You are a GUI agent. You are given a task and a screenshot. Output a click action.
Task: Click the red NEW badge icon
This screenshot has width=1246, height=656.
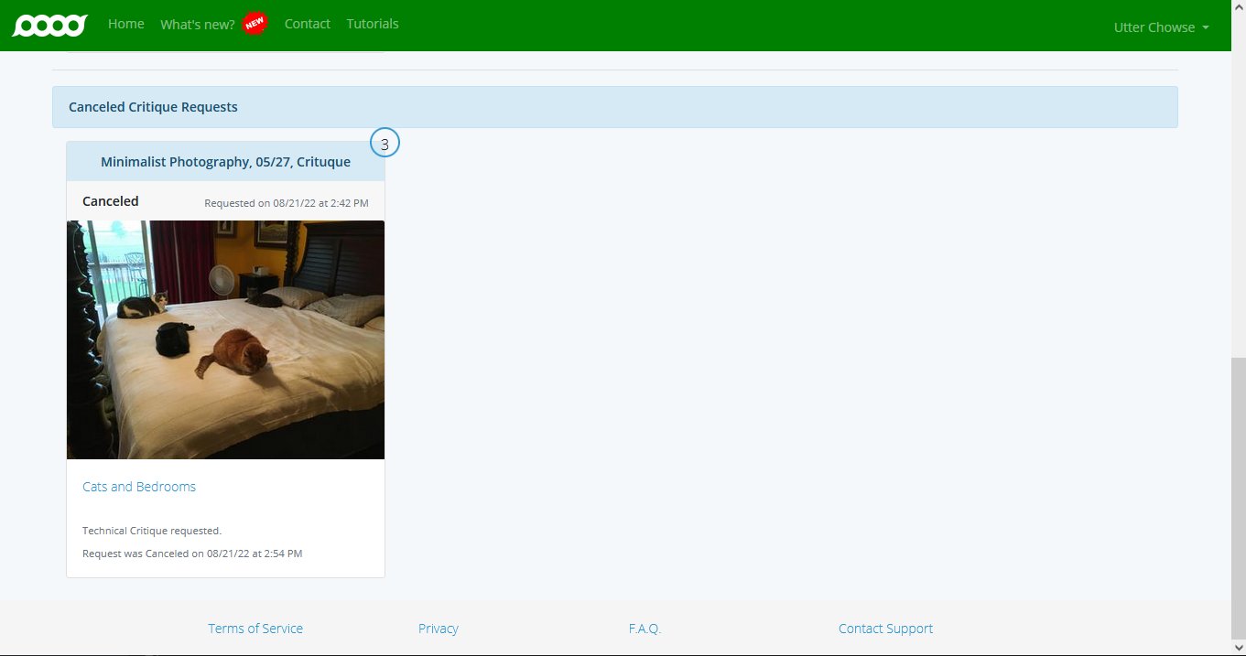(255, 24)
